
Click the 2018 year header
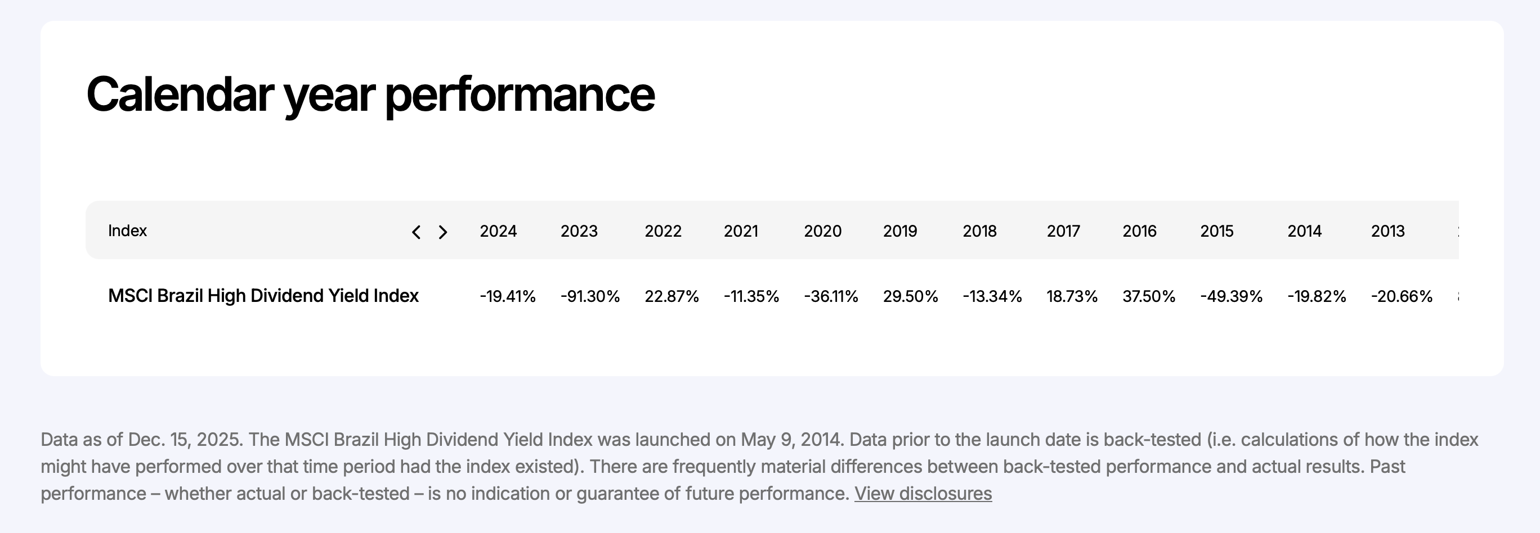tap(979, 231)
